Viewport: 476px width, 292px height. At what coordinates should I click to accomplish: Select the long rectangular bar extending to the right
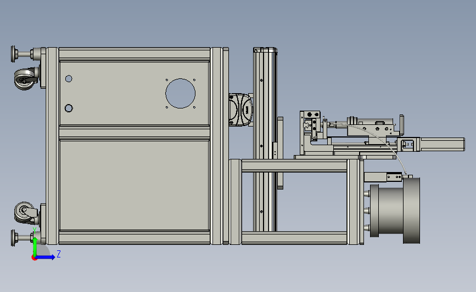point(443,144)
